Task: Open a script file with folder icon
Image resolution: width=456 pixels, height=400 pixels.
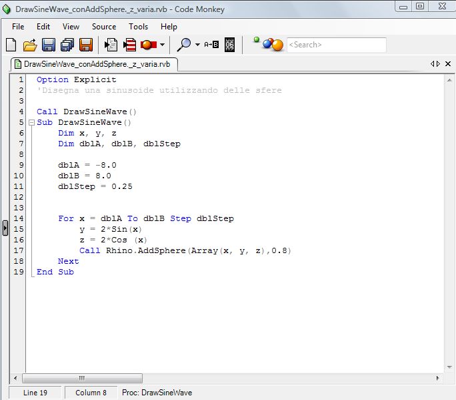Action: coord(30,45)
